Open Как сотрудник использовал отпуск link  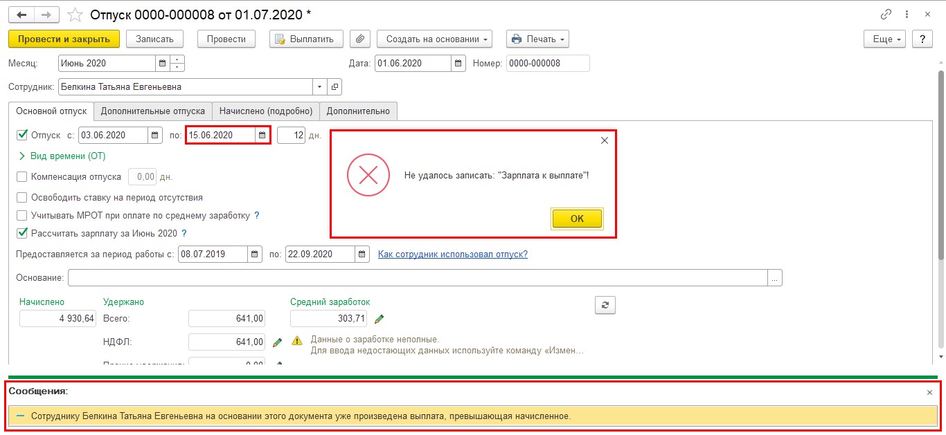pyautogui.click(x=453, y=254)
